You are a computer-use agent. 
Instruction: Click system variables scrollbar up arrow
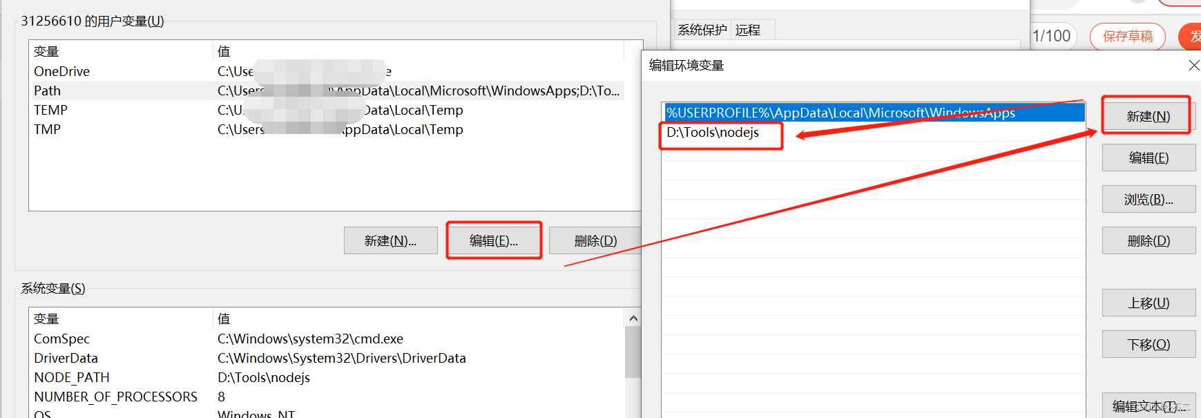(x=633, y=319)
